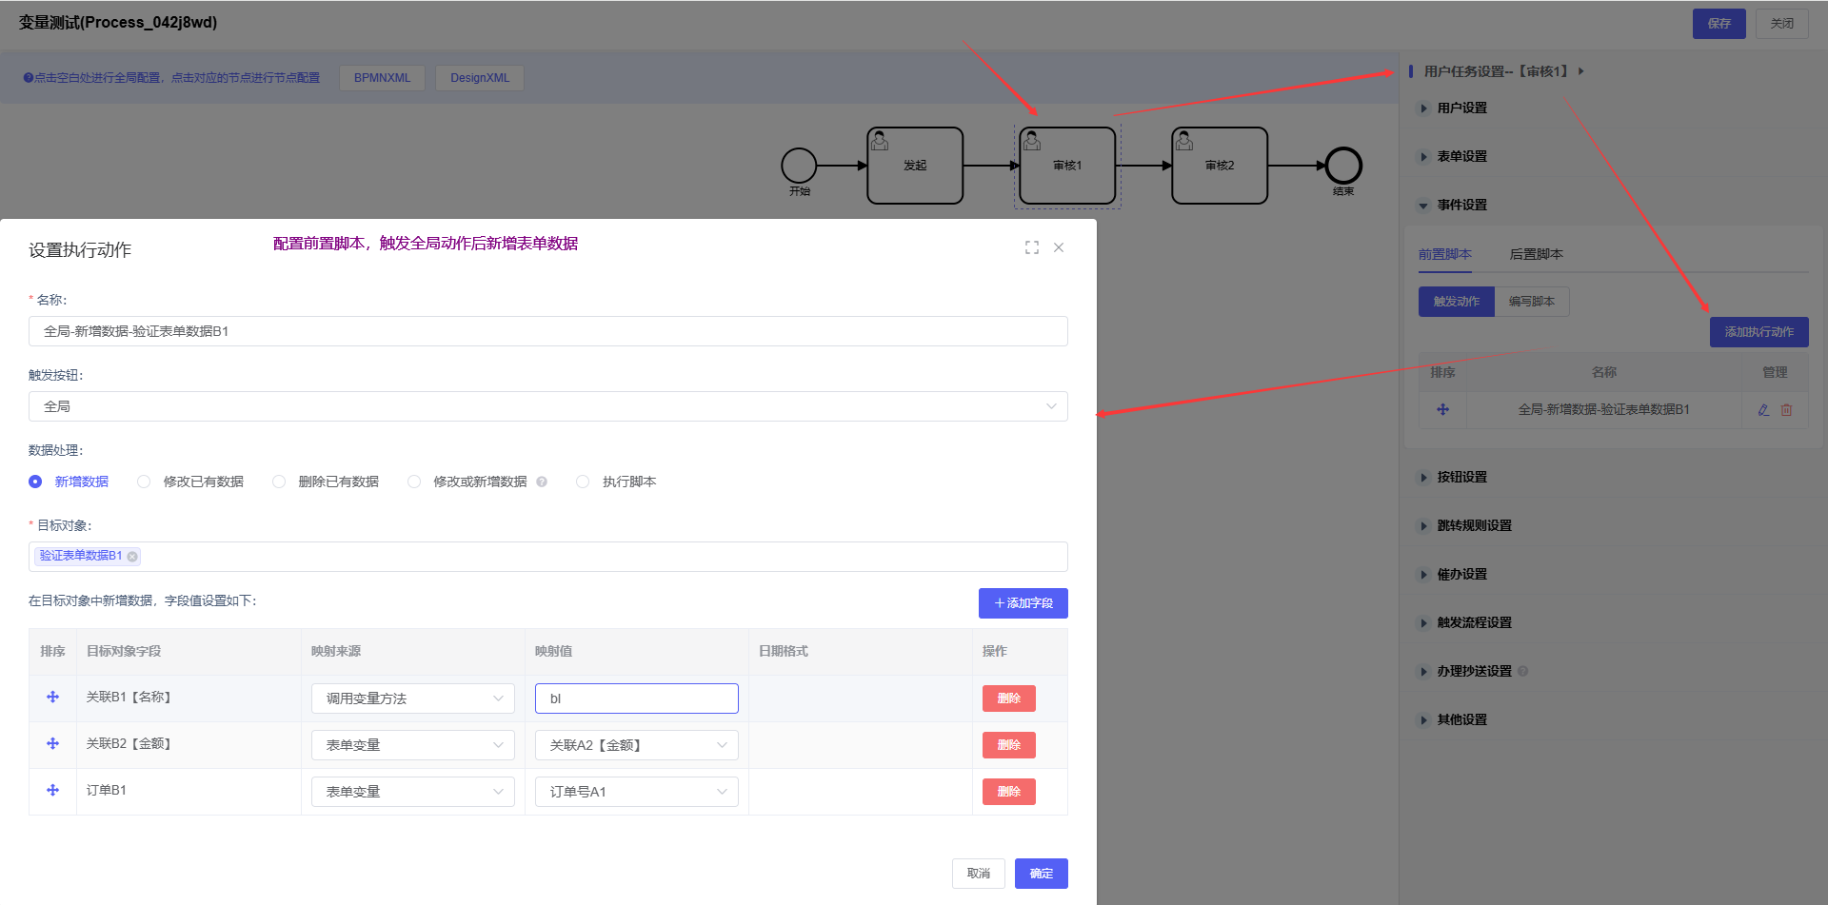
Task: Select the 删除已有数据 radio option
Action: tap(279, 482)
